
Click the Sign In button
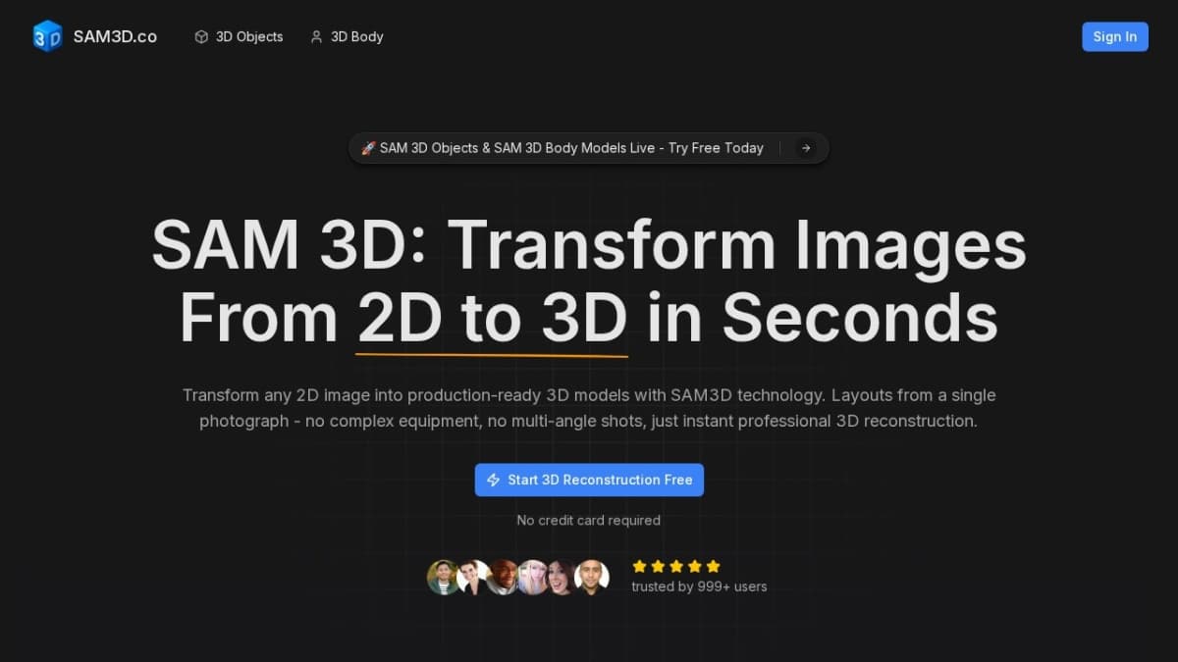(1115, 36)
